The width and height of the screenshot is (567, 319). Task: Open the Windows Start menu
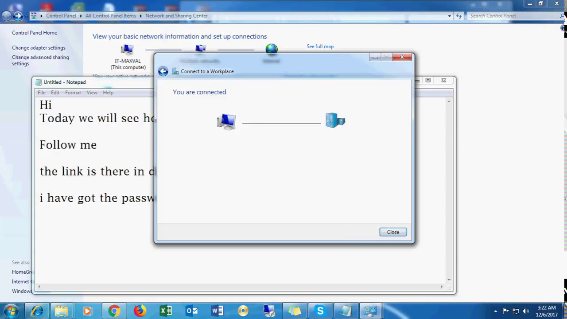(11, 311)
